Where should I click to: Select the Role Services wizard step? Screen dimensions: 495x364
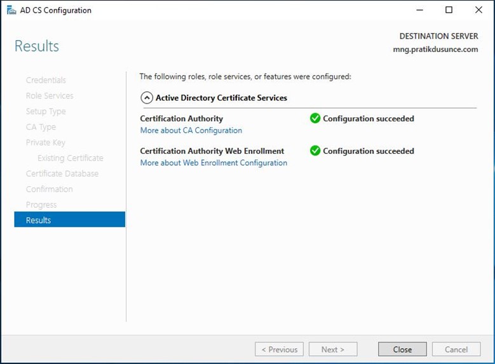pos(50,96)
